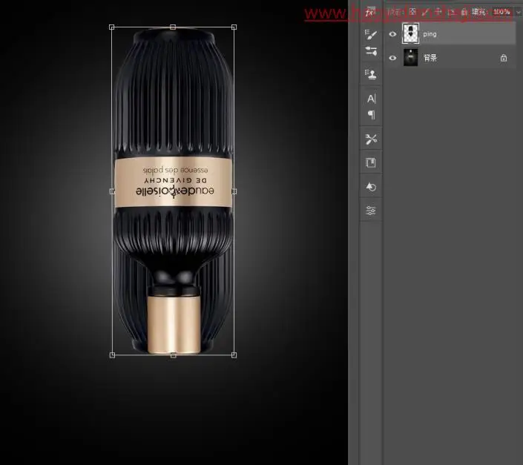Toggle lock transparent pixels icon
This screenshot has width=523, height=465.
[x=412, y=12]
